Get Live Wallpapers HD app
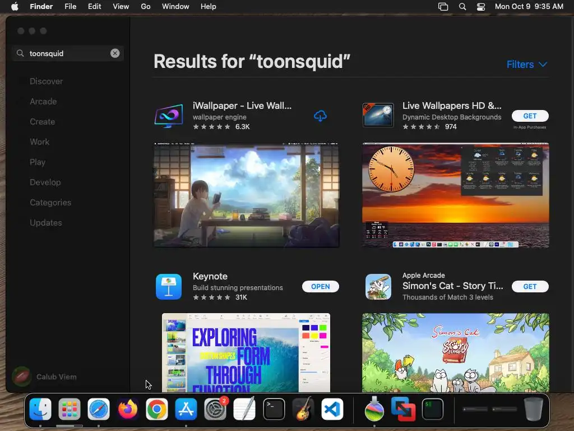The width and height of the screenshot is (574, 431). (530, 116)
